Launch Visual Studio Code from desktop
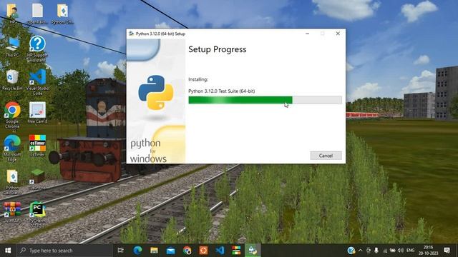Image resolution: width=458 pixels, height=257 pixels. (37, 82)
